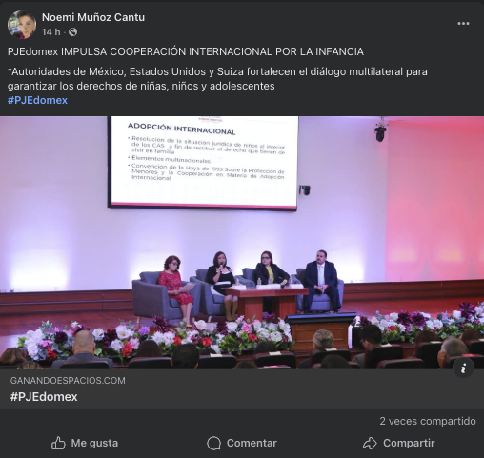Select the Me gusta label

(94, 443)
